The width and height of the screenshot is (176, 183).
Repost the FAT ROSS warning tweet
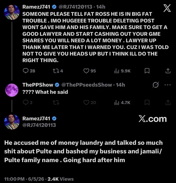(58, 71)
